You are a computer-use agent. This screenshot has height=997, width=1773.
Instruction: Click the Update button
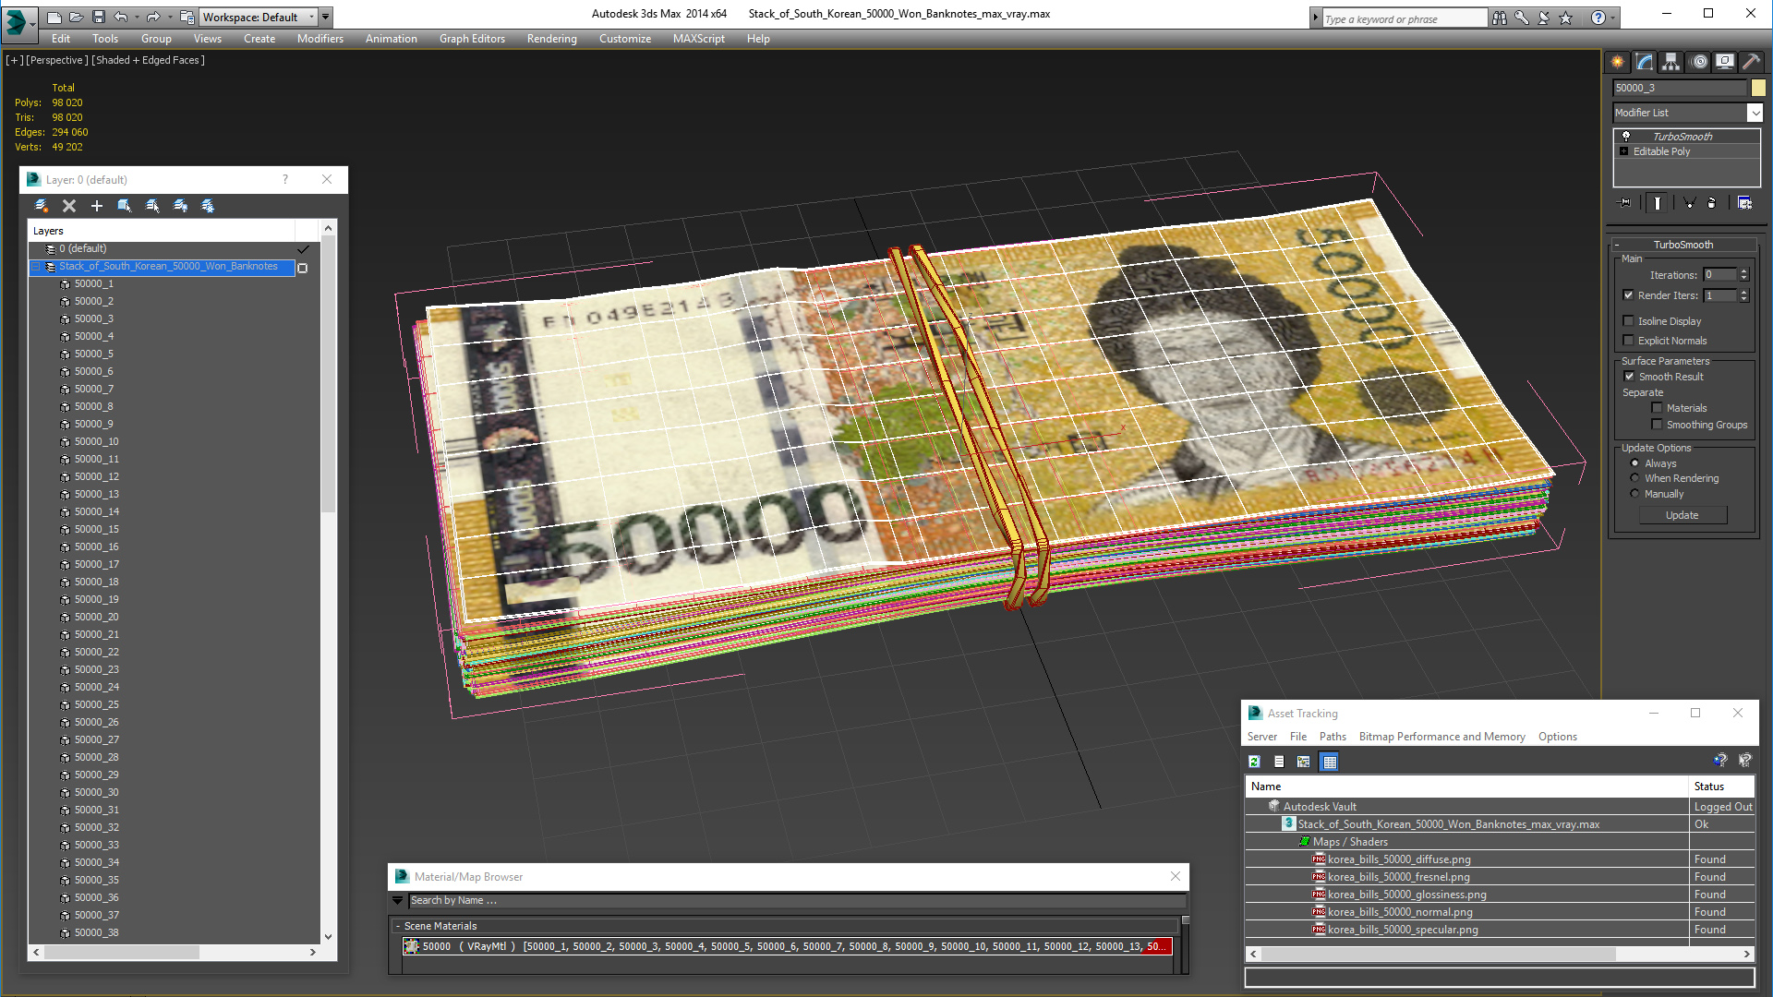(1683, 515)
